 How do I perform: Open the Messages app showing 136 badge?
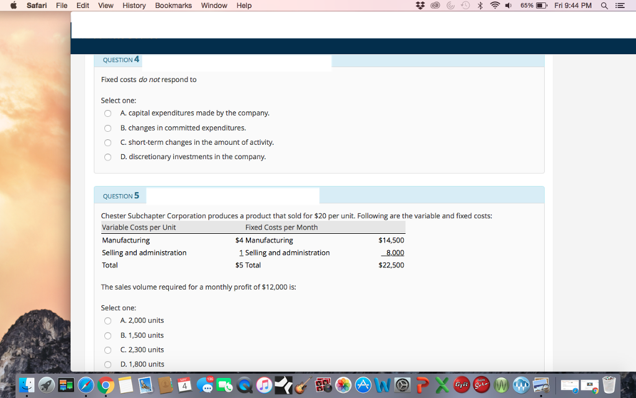206,386
